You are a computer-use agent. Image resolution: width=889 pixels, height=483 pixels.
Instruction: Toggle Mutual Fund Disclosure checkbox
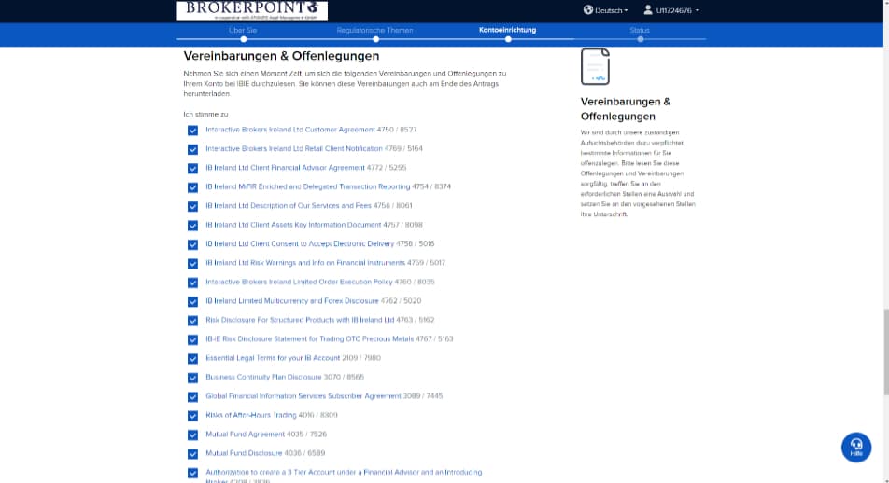pos(192,453)
